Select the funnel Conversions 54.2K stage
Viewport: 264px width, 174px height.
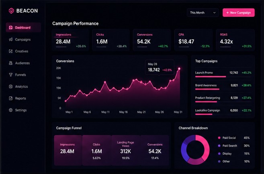(x=155, y=150)
